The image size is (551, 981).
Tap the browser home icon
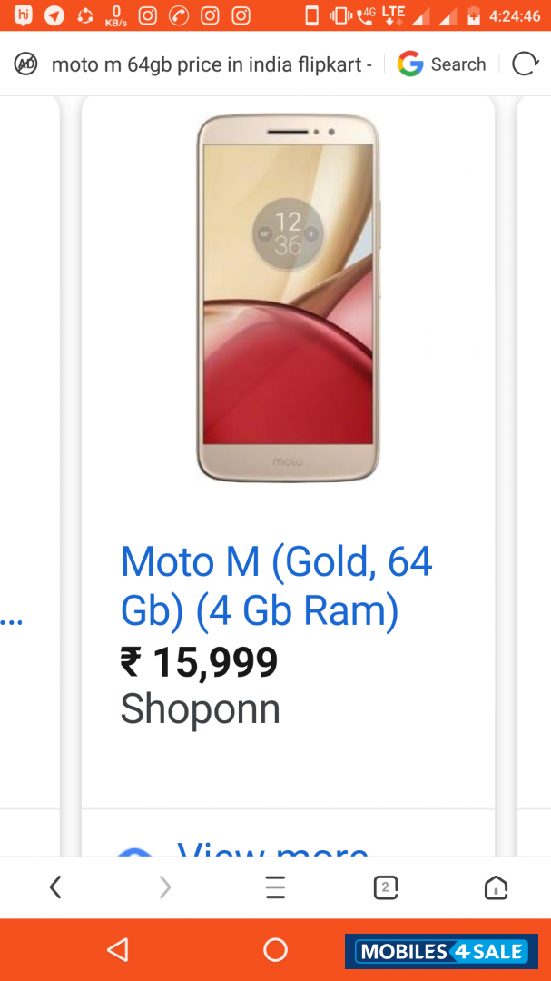496,887
